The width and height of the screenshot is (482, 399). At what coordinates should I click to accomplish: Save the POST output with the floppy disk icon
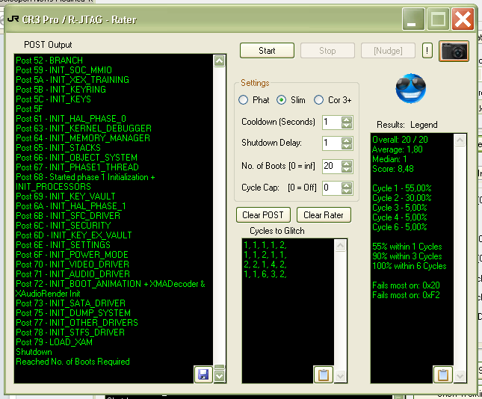tap(203, 374)
